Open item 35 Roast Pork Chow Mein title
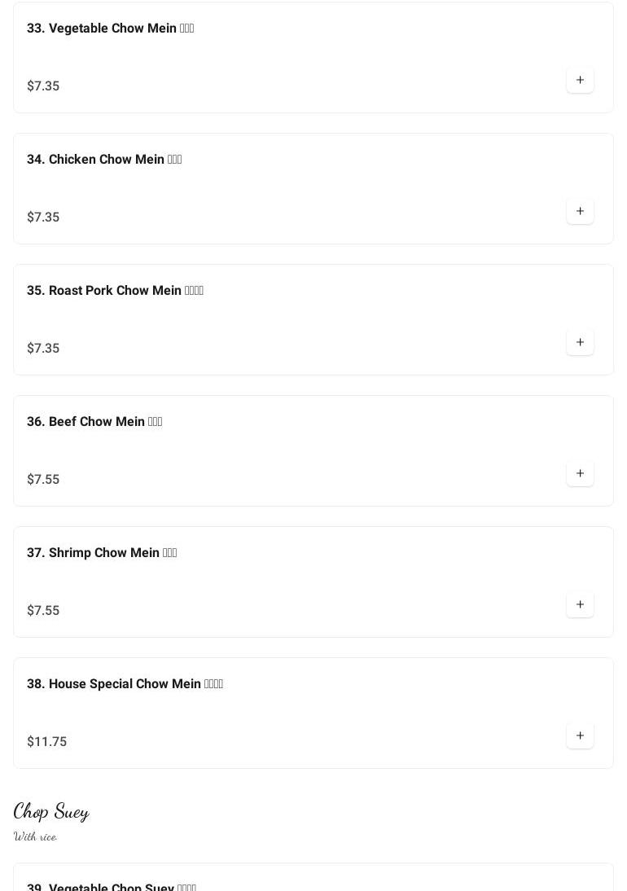 click(115, 291)
